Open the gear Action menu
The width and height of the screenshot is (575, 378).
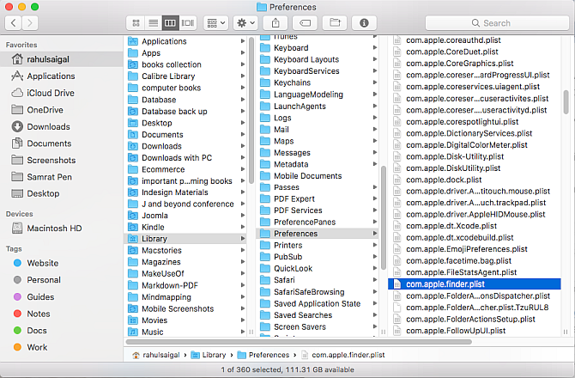click(x=245, y=23)
